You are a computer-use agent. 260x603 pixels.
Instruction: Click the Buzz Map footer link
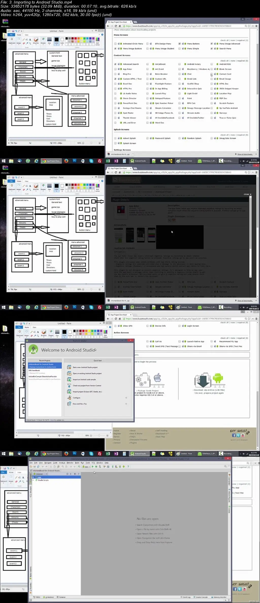(x=160, y=437)
